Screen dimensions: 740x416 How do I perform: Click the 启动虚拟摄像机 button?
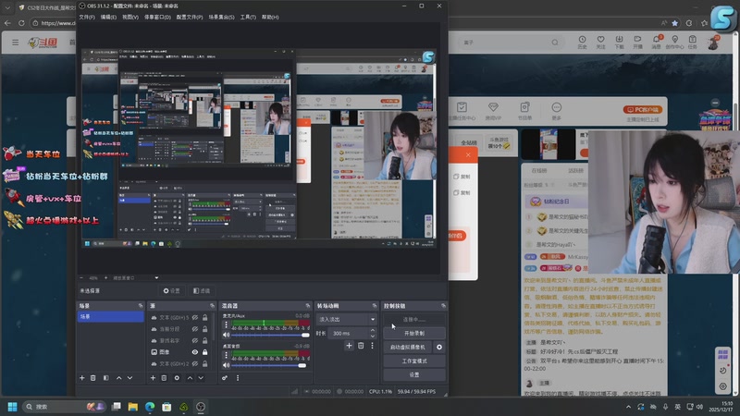tap(408, 348)
